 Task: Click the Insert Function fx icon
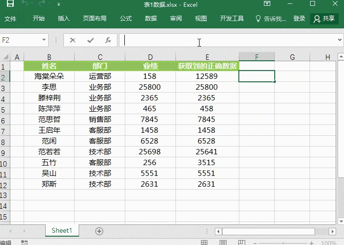[x=108, y=40]
